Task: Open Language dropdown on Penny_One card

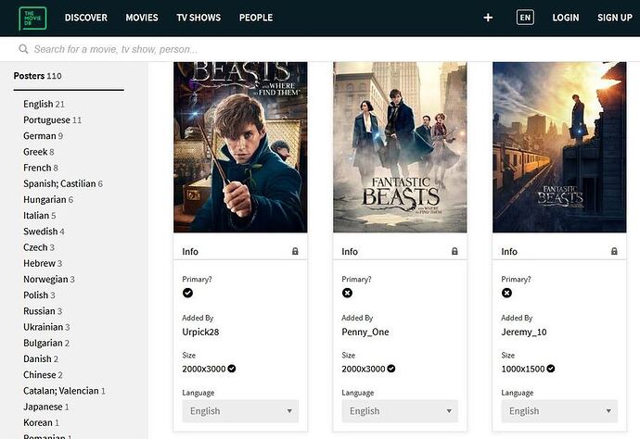Action: click(400, 411)
